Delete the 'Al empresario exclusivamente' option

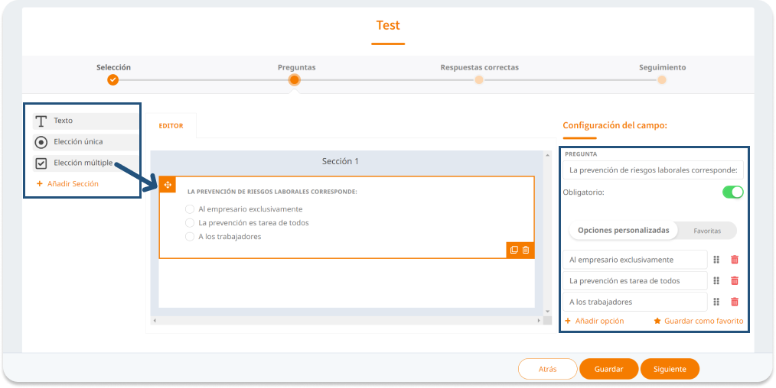click(x=735, y=260)
